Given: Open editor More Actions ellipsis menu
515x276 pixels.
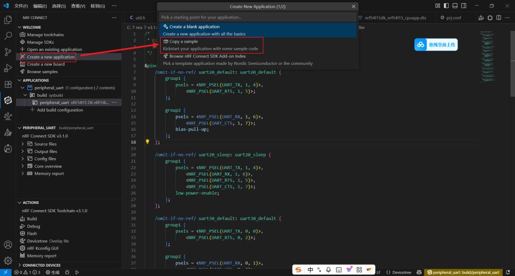Looking at the screenshot, I should coord(507,18).
